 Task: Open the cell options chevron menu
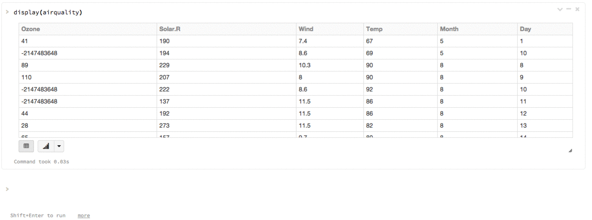560,9
